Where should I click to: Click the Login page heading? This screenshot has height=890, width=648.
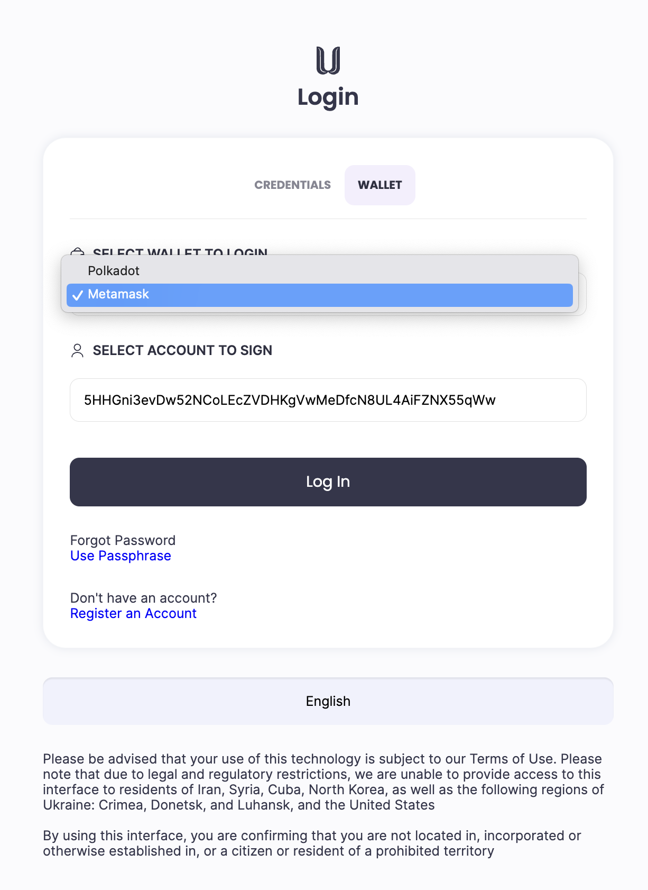pyautogui.click(x=328, y=97)
